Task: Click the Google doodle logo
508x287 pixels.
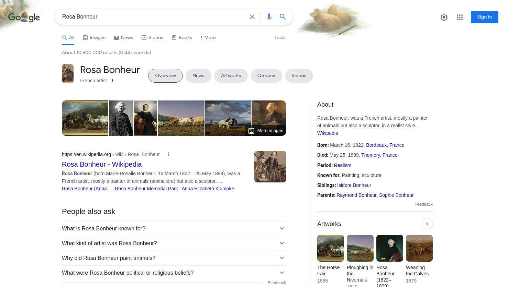Action: 24,17
